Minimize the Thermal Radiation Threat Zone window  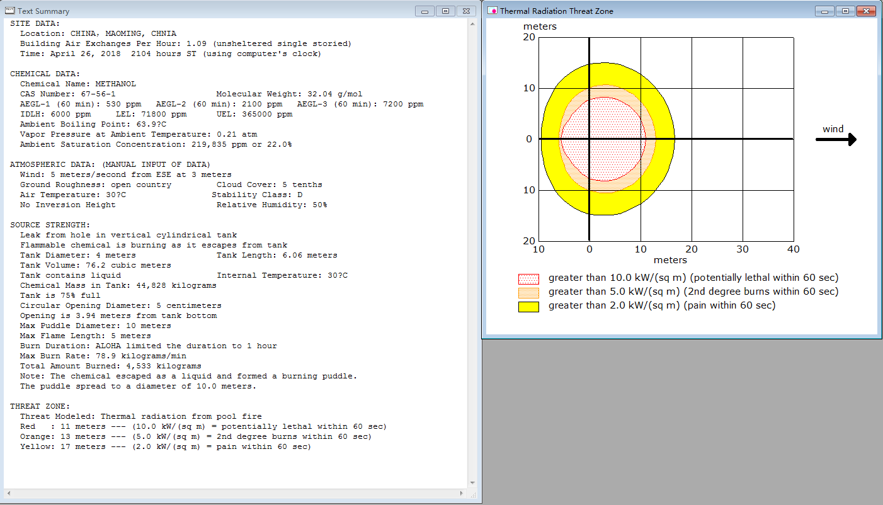point(824,11)
